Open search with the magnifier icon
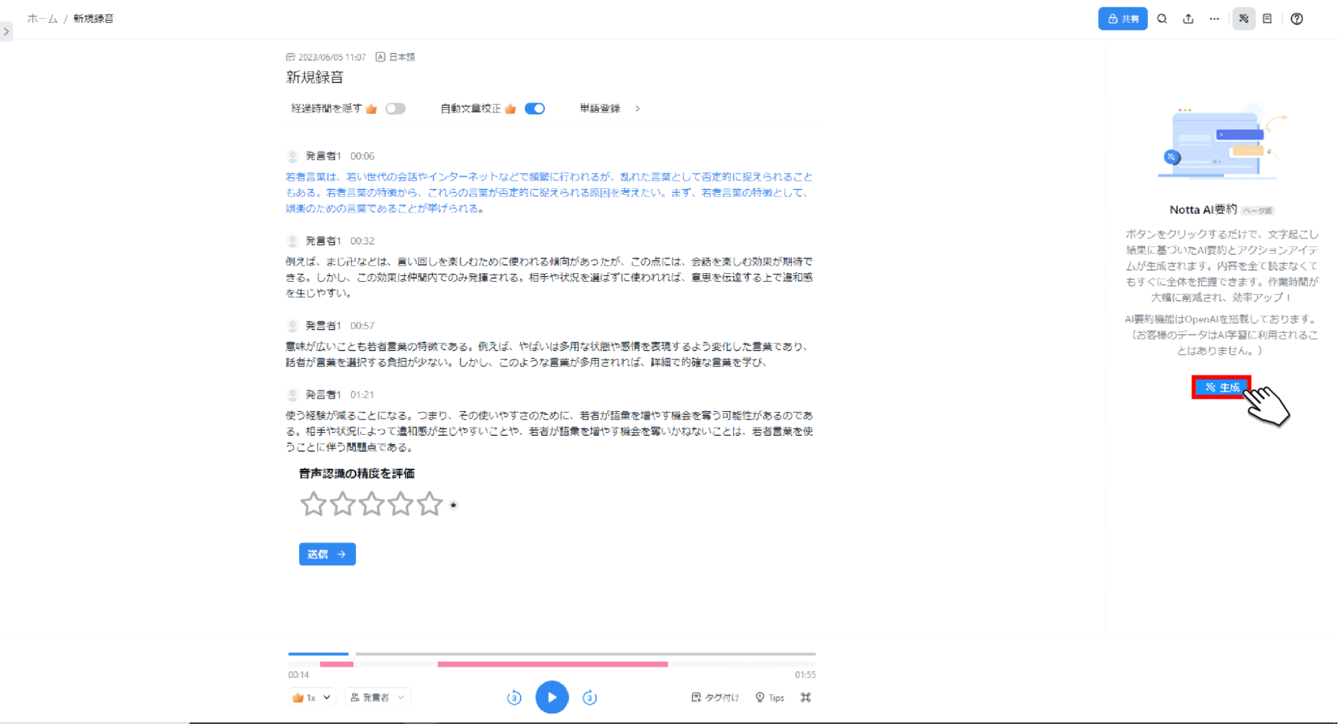 (x=1161, y=19)
